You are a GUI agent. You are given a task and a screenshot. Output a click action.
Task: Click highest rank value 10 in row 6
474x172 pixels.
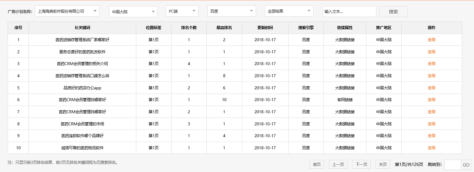click(224, 100)
